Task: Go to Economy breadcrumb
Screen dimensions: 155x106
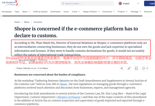Action: point(38,22)
